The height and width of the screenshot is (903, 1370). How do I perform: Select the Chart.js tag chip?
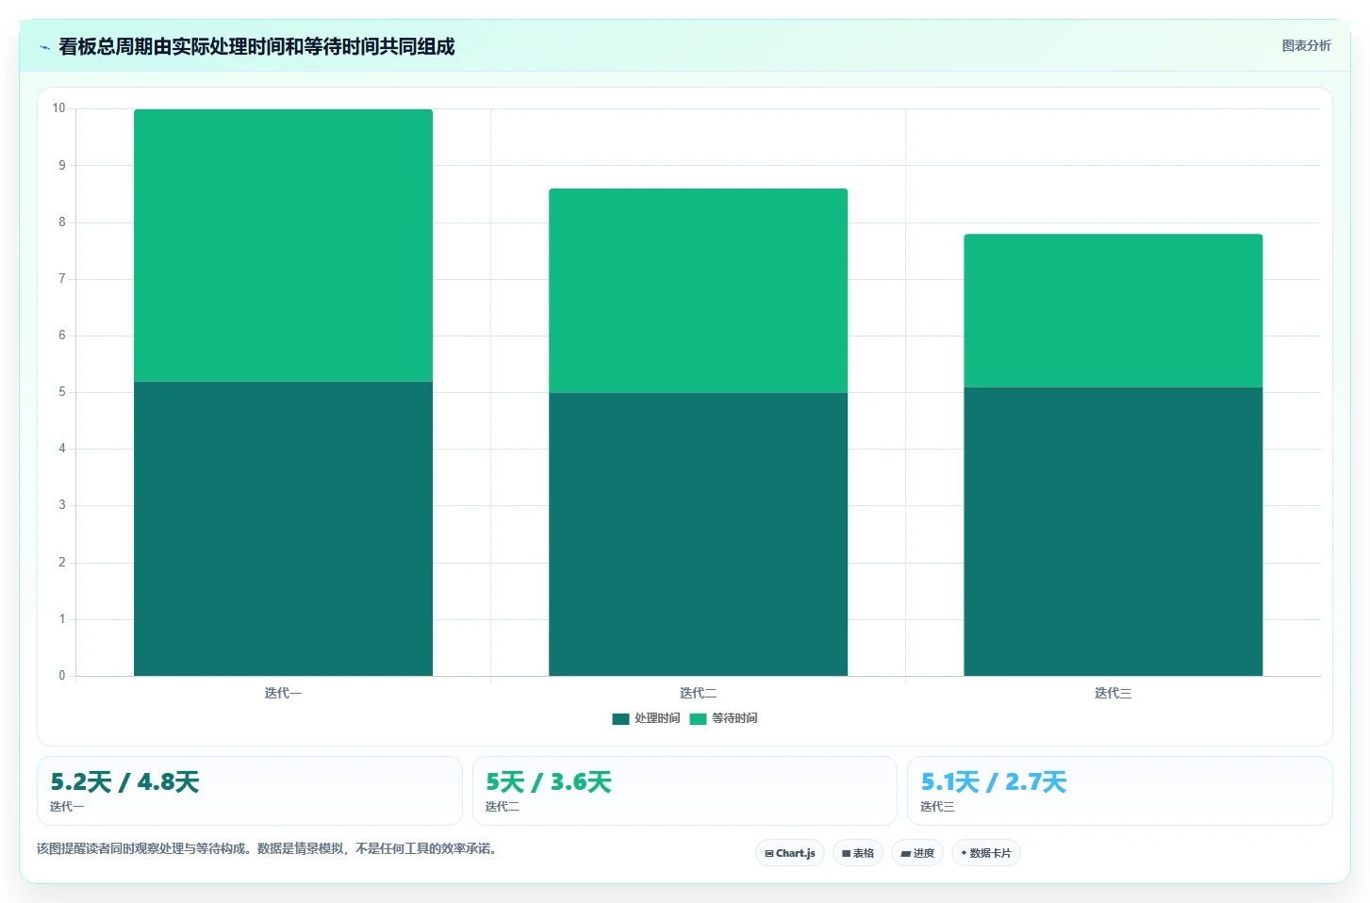coord(790,853)
